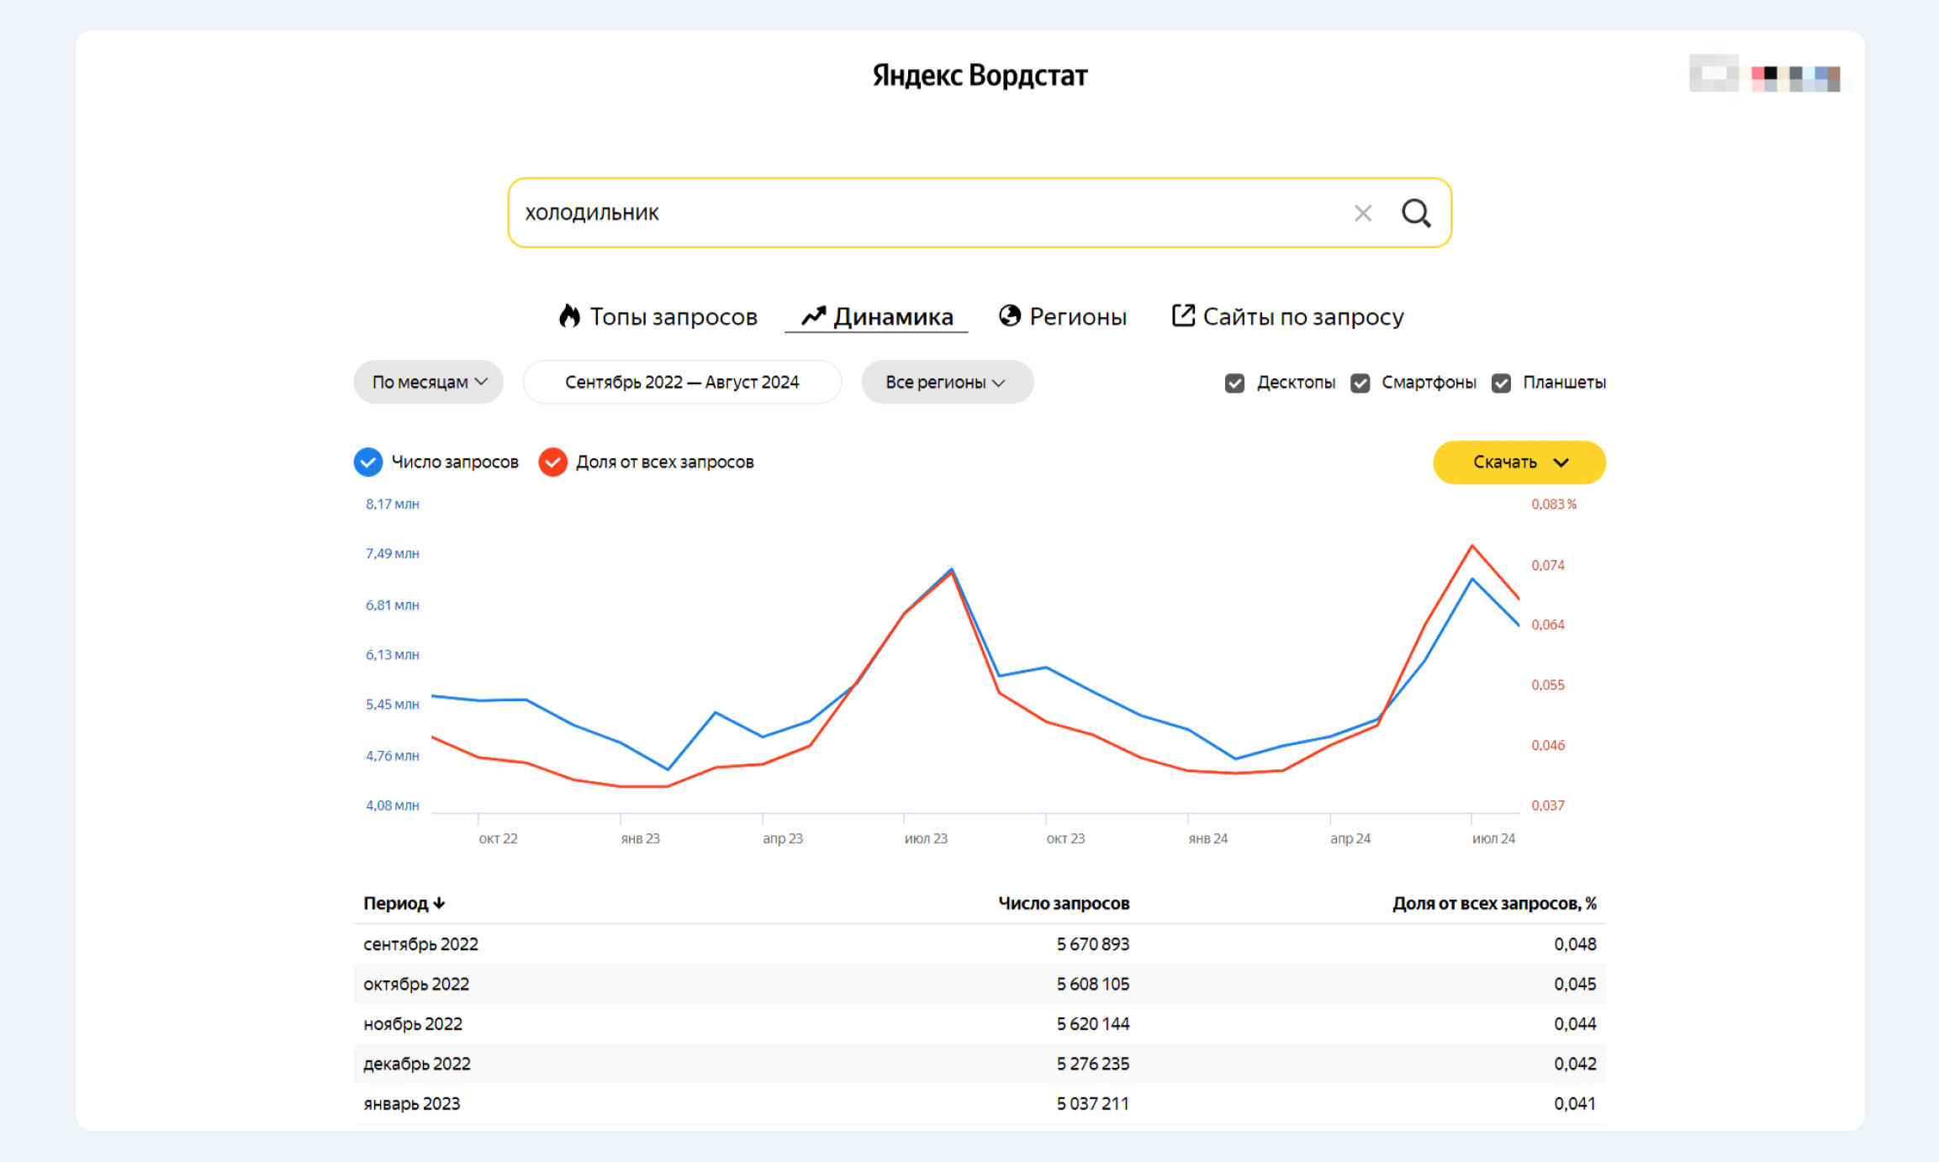Expand the Все регионы dropdown
1939x1162 pixels.
tap(947, 383)
